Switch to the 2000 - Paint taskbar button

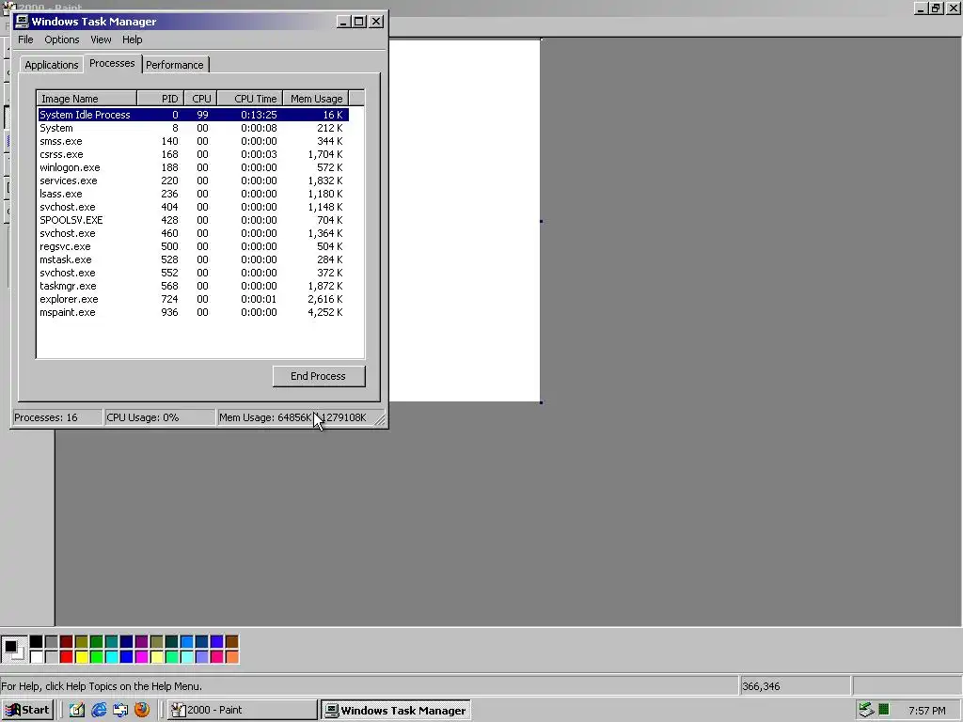(242, 710)
